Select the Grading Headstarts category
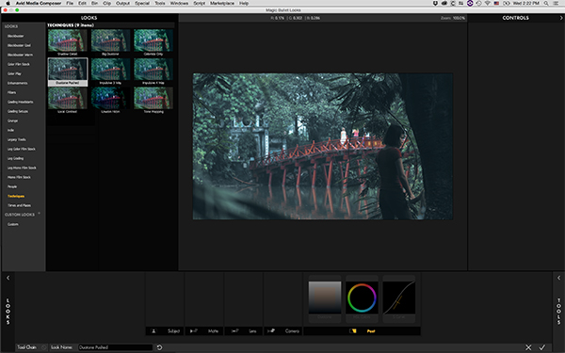The image size is (565, 353). coord(20,102)
